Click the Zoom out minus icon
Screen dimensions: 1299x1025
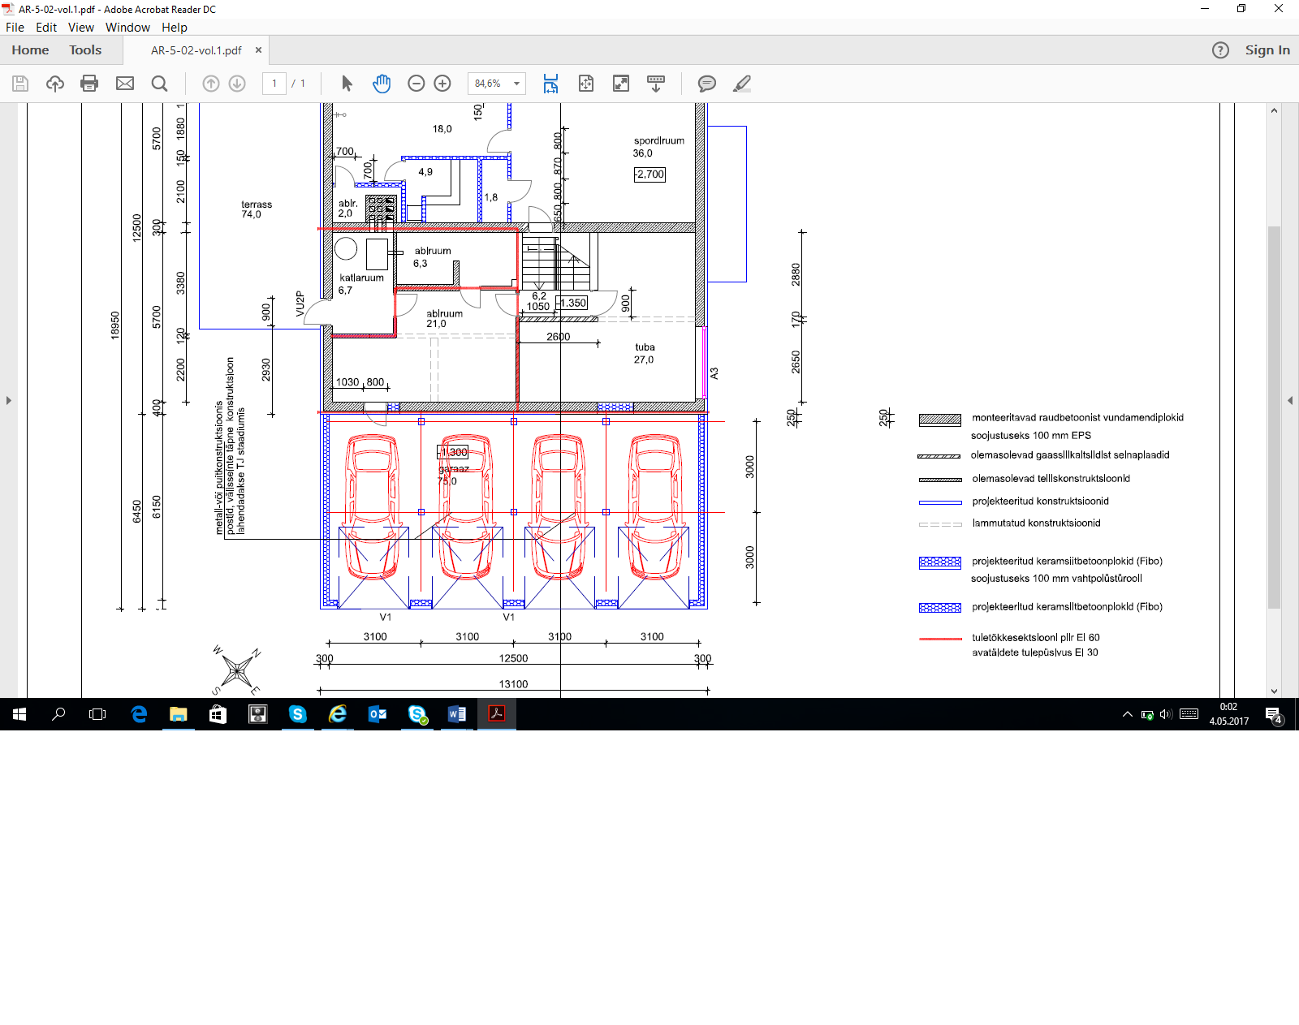tap(416, 84)
